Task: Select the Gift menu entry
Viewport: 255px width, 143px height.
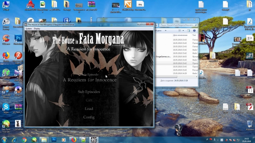Action: (x=89, y=100)
